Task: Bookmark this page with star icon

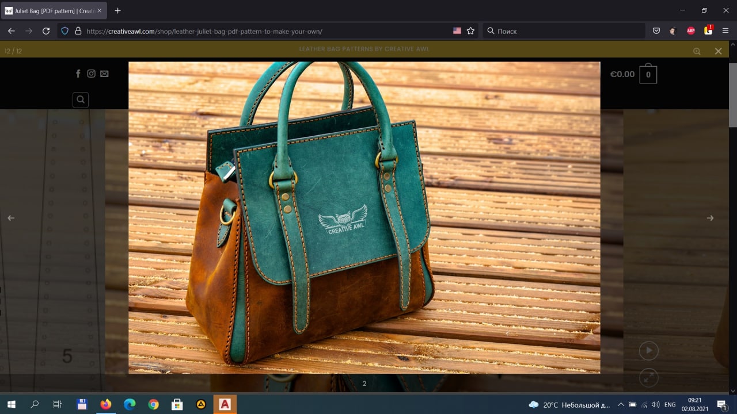Action: pos(470,31)
